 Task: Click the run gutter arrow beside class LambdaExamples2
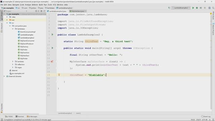point(52,35)
